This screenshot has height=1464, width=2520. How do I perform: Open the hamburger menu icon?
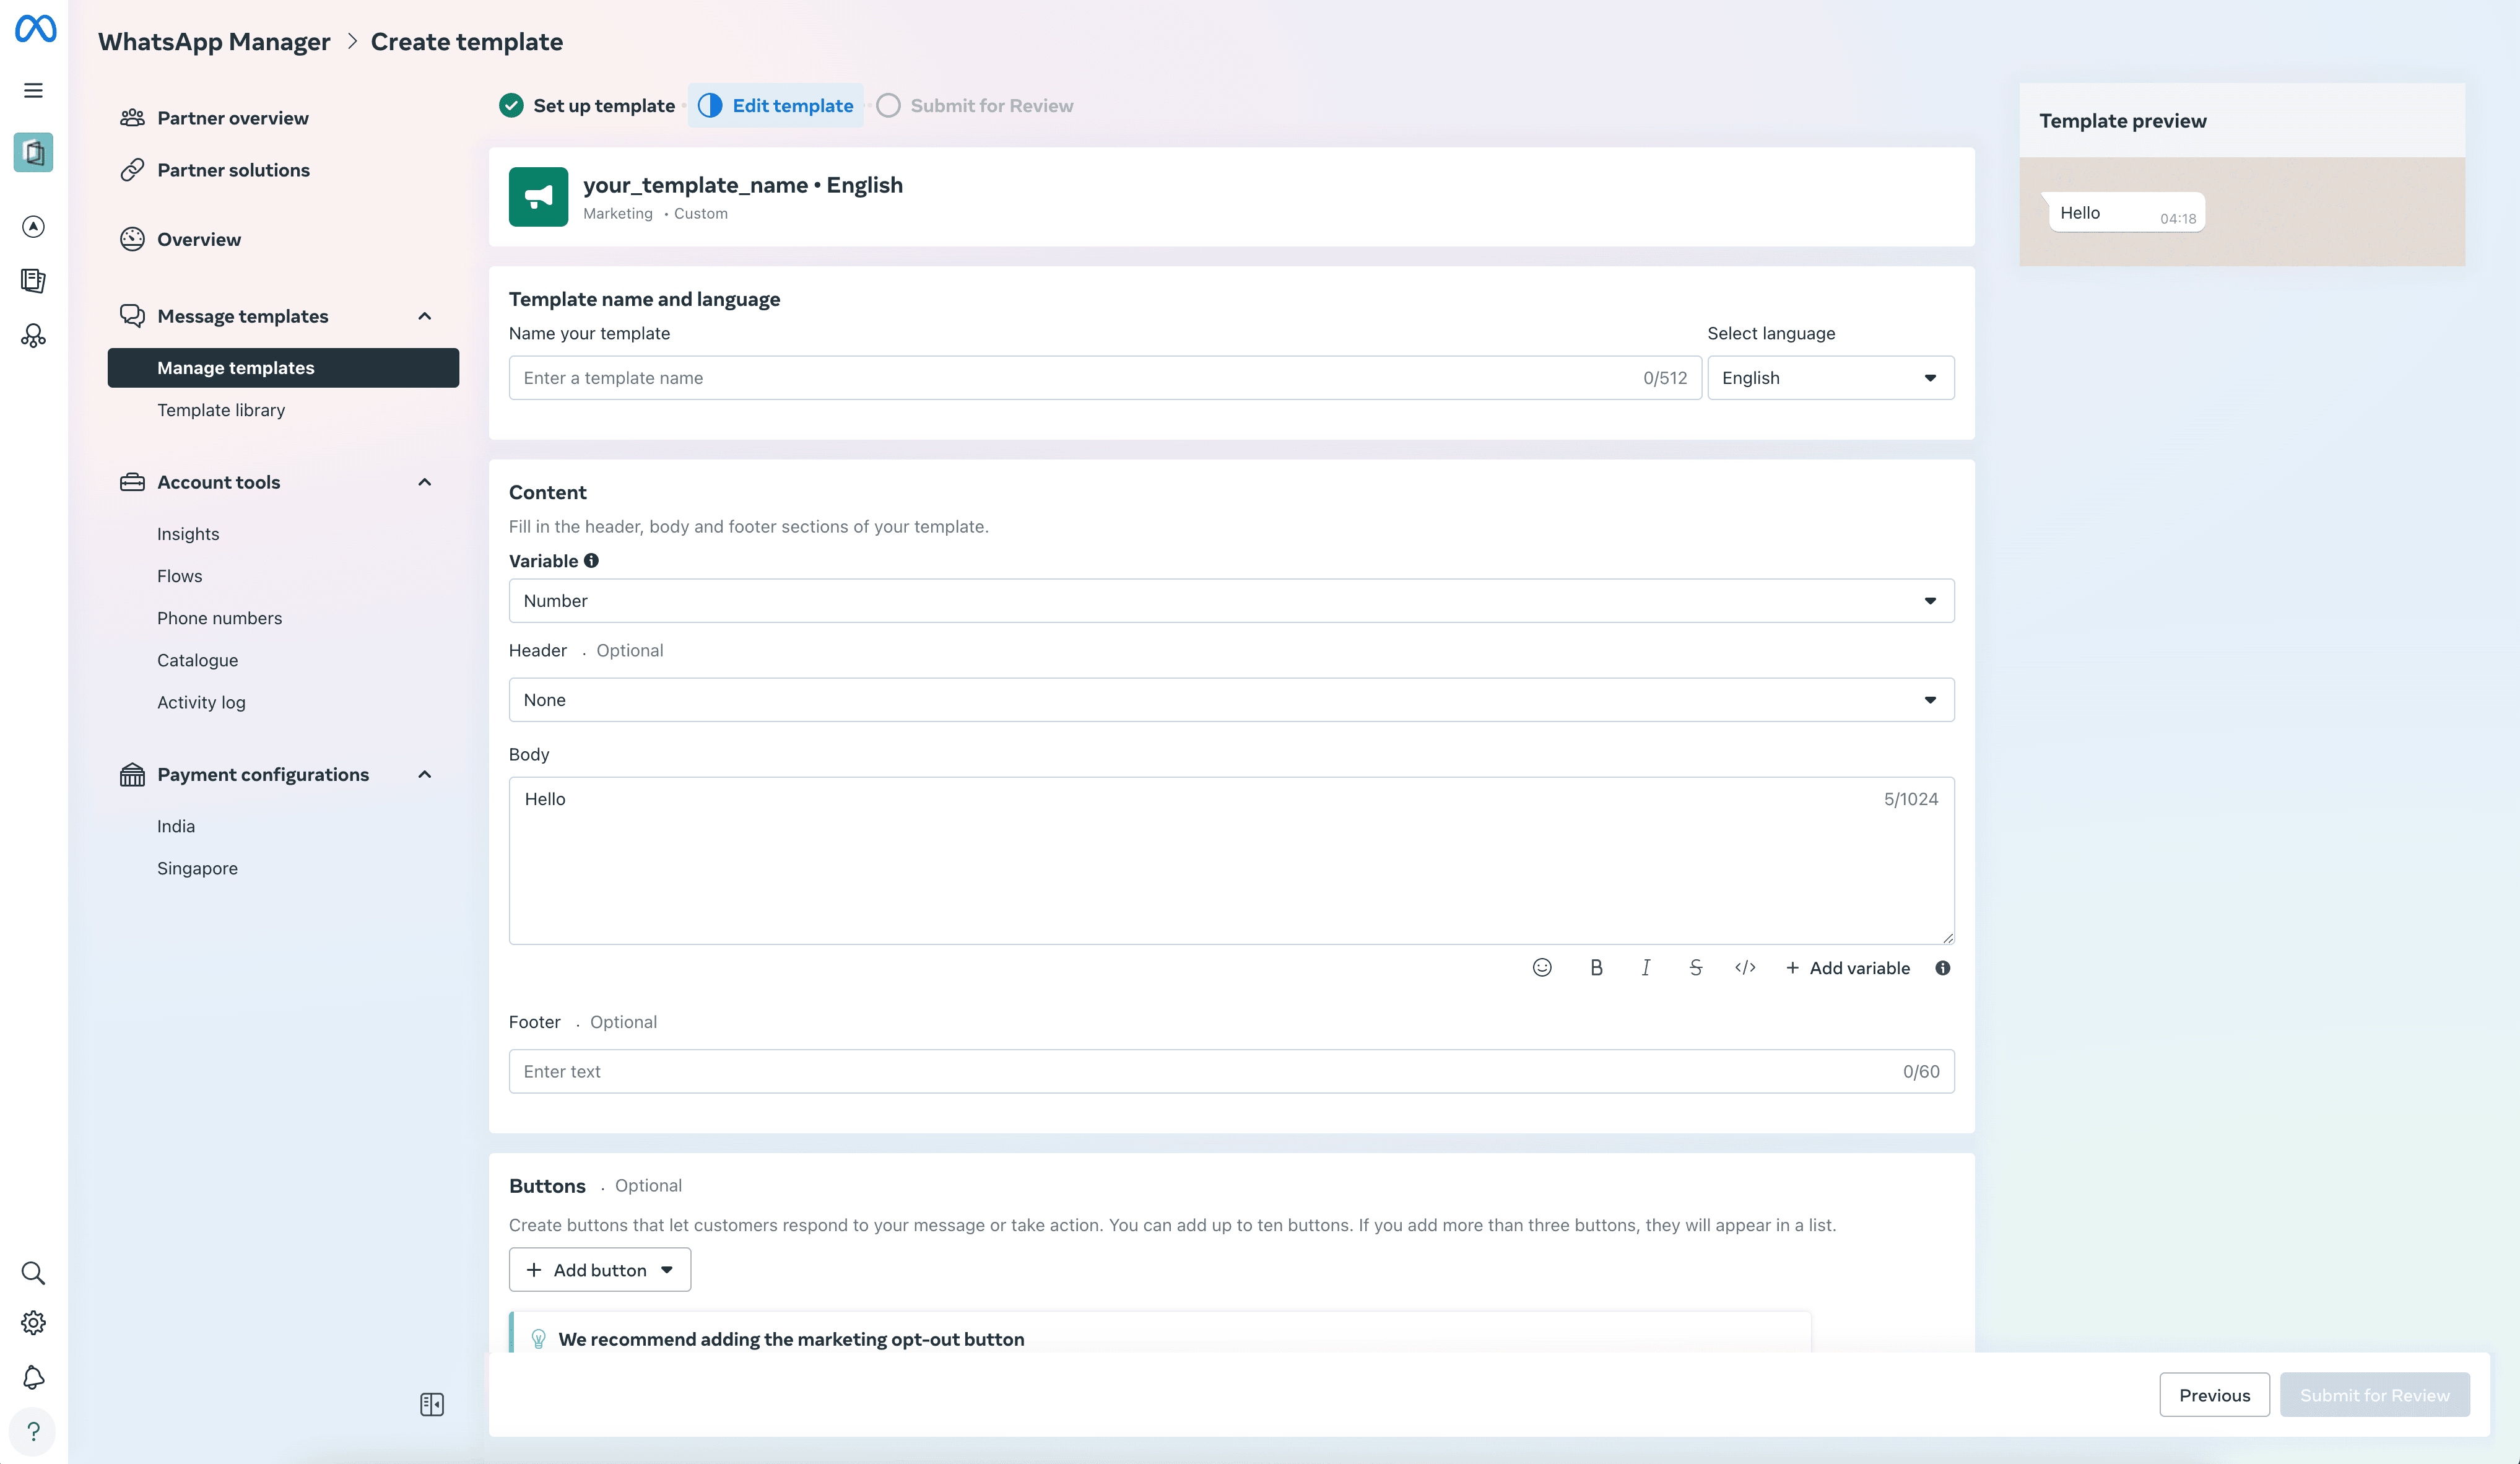33,90
